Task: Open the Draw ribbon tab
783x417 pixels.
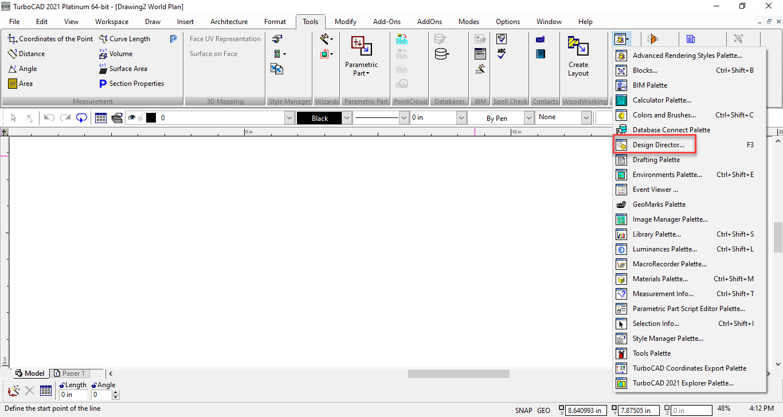Action: 152,22
